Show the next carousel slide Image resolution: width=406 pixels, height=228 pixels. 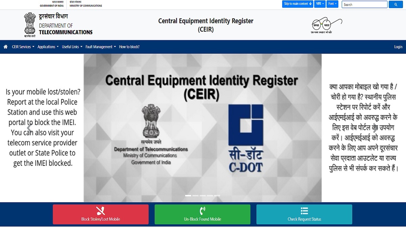pos(375,128)
